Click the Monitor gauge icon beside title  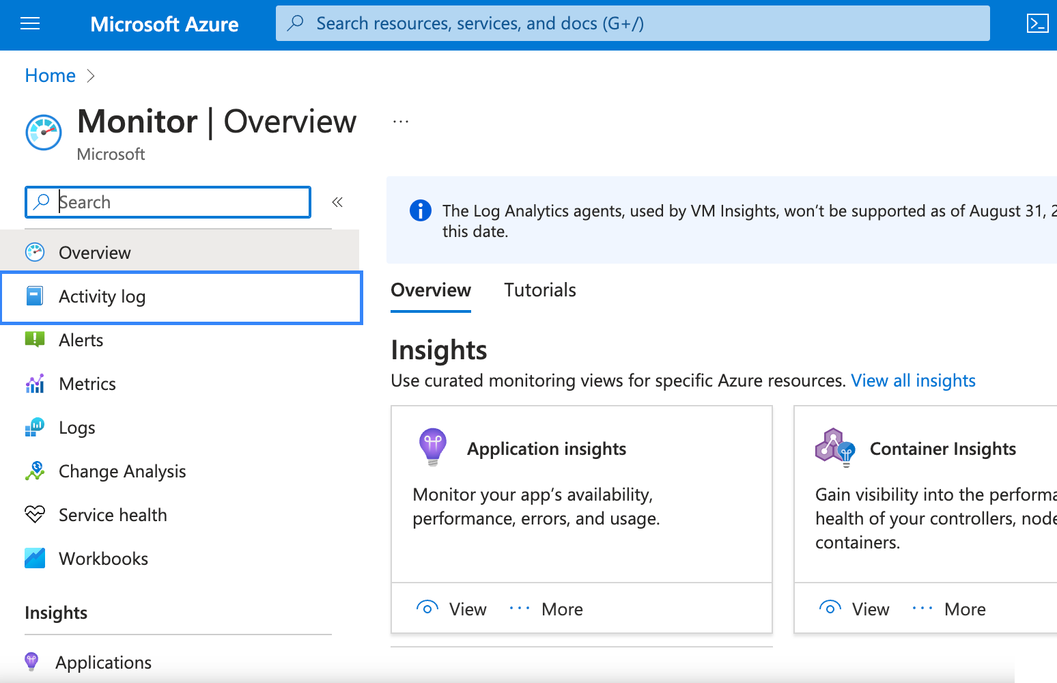point(44,132)
